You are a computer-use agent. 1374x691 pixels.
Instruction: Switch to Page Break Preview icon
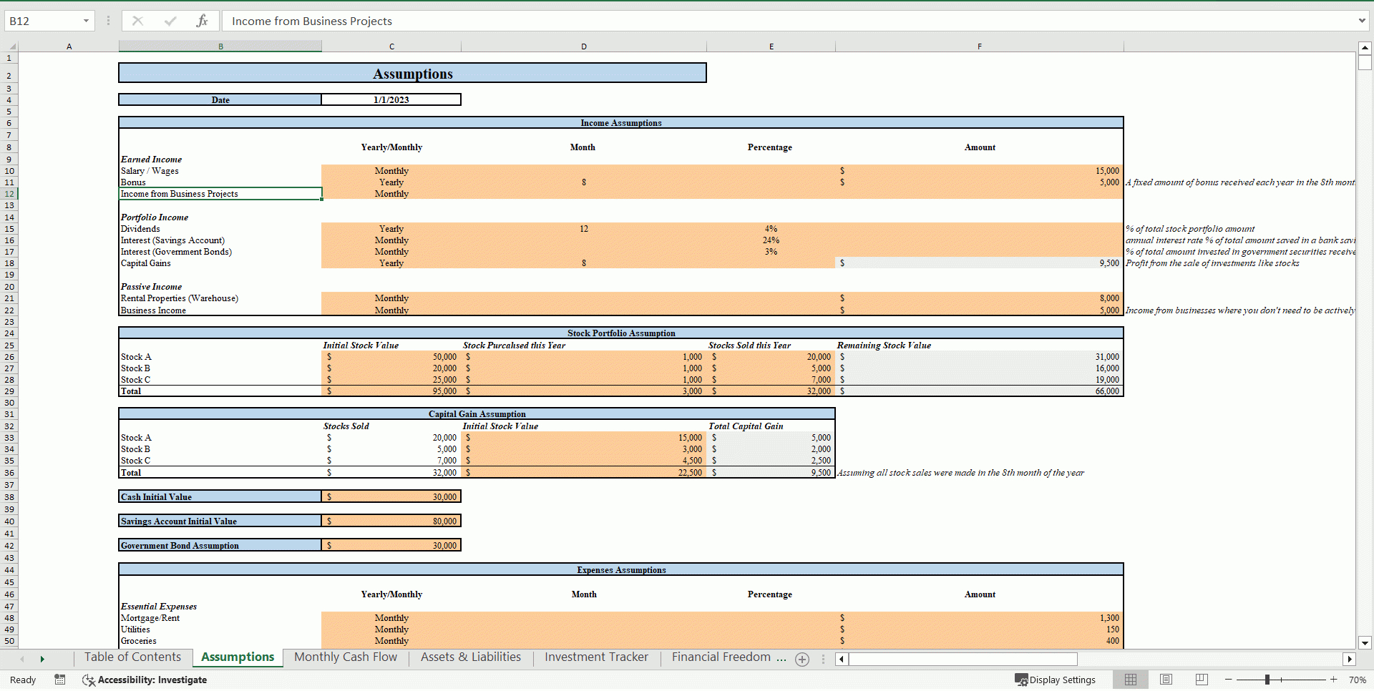(1202, 680)
